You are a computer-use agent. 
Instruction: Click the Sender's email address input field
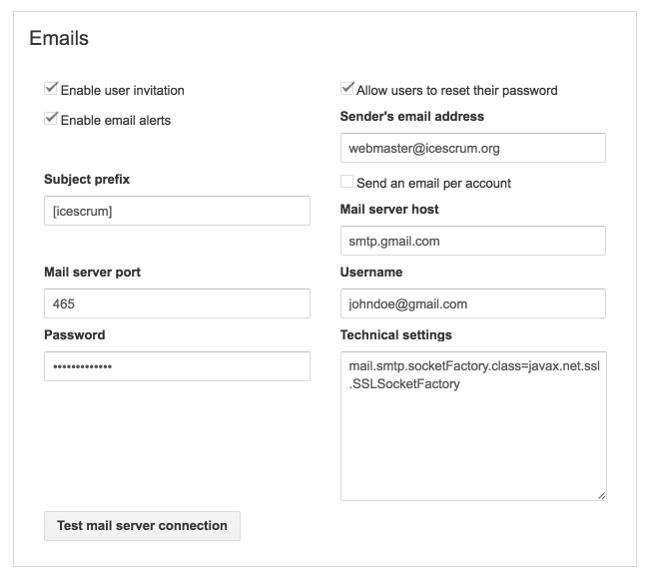tap(472, 148)
